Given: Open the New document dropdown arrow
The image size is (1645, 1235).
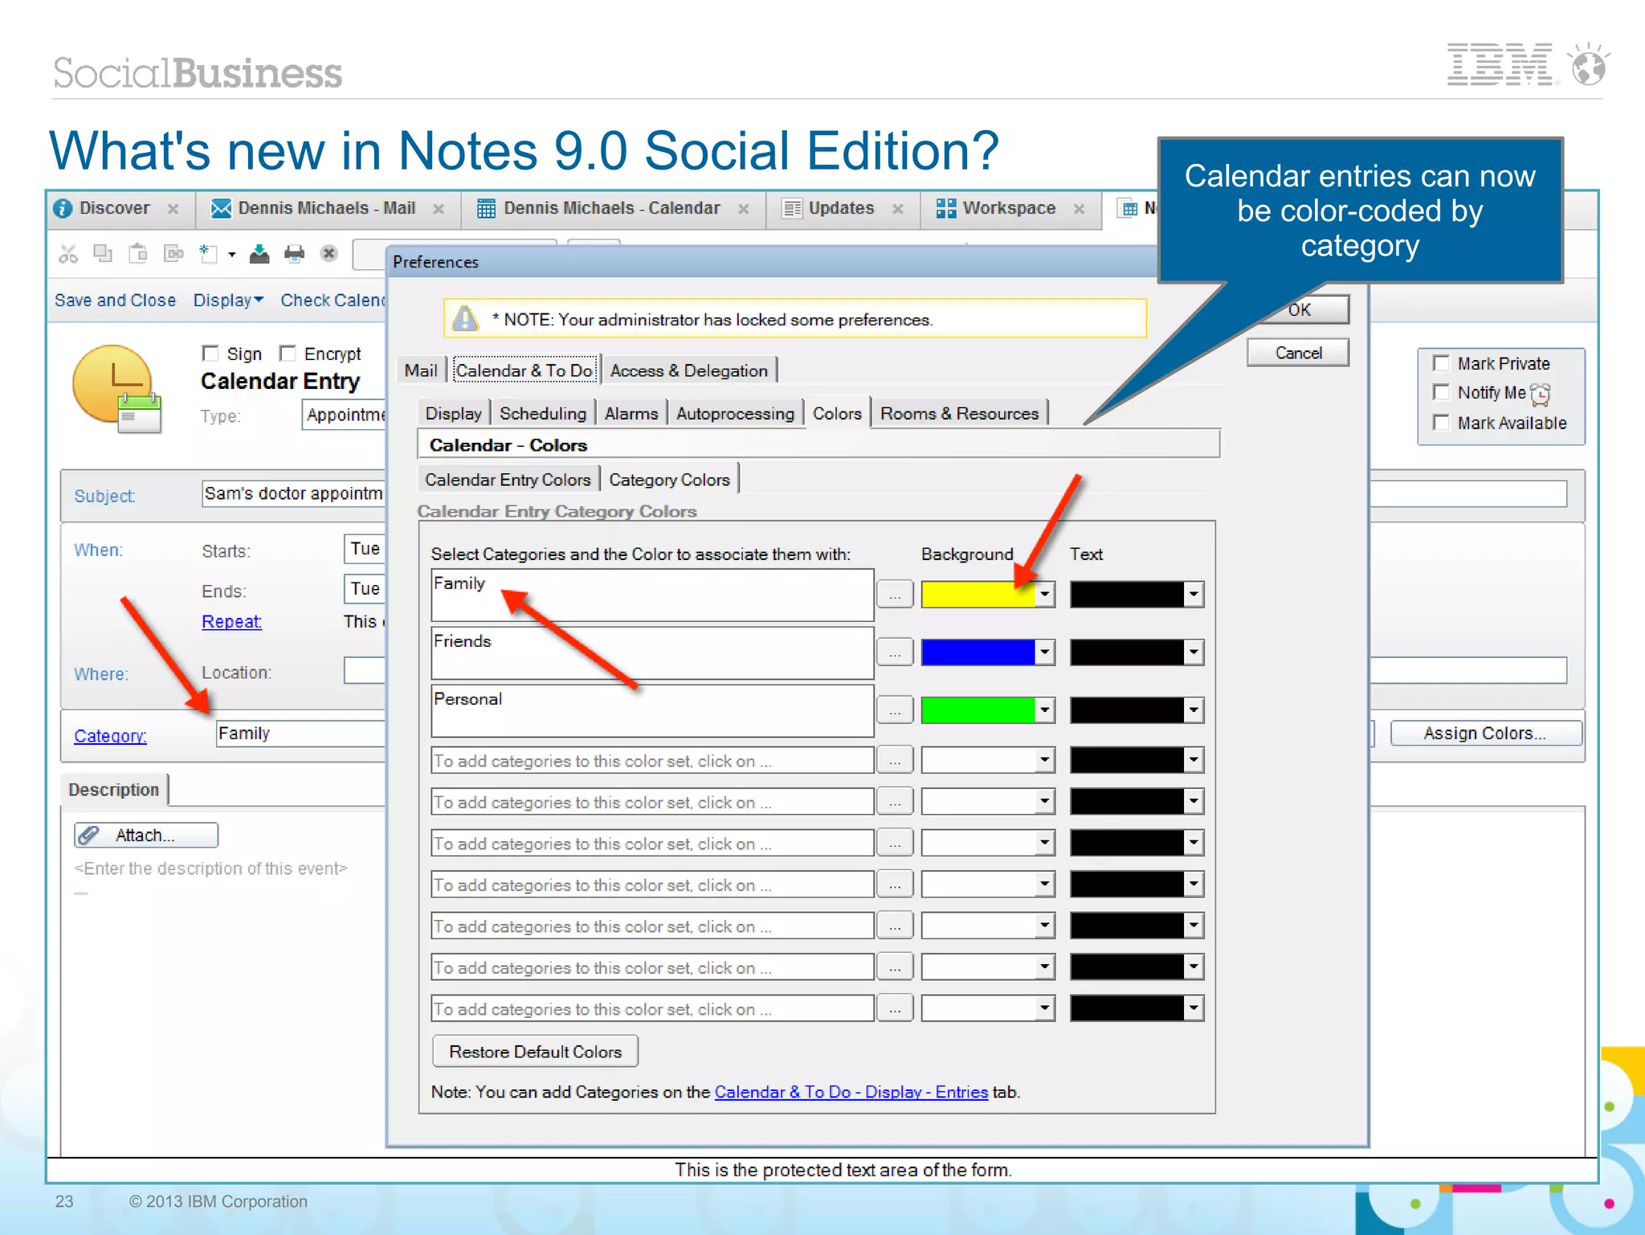Looking at the screenshot, I should pyautogui.click(x=232, y=255).
